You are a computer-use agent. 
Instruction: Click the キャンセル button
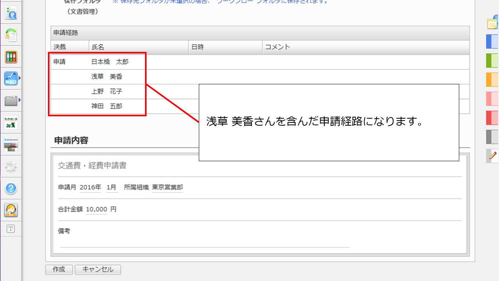[x=98, y=270]
